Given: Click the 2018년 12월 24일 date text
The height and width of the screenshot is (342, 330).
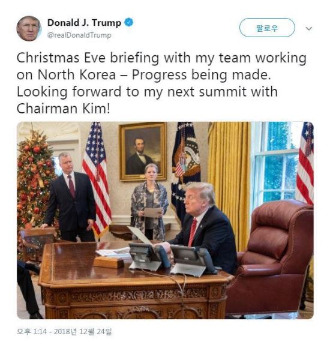Looking at the screenshot, I should point(83,331).
